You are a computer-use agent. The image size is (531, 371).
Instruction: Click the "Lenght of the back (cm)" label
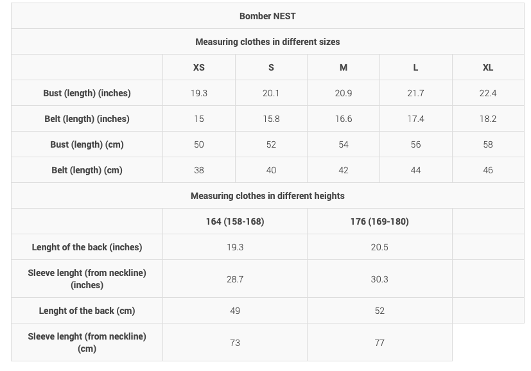pyautogui.click(x=87, y=311)
